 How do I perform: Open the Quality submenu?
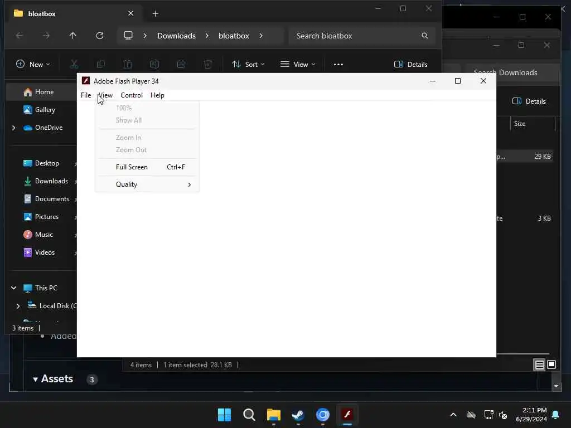147,184
